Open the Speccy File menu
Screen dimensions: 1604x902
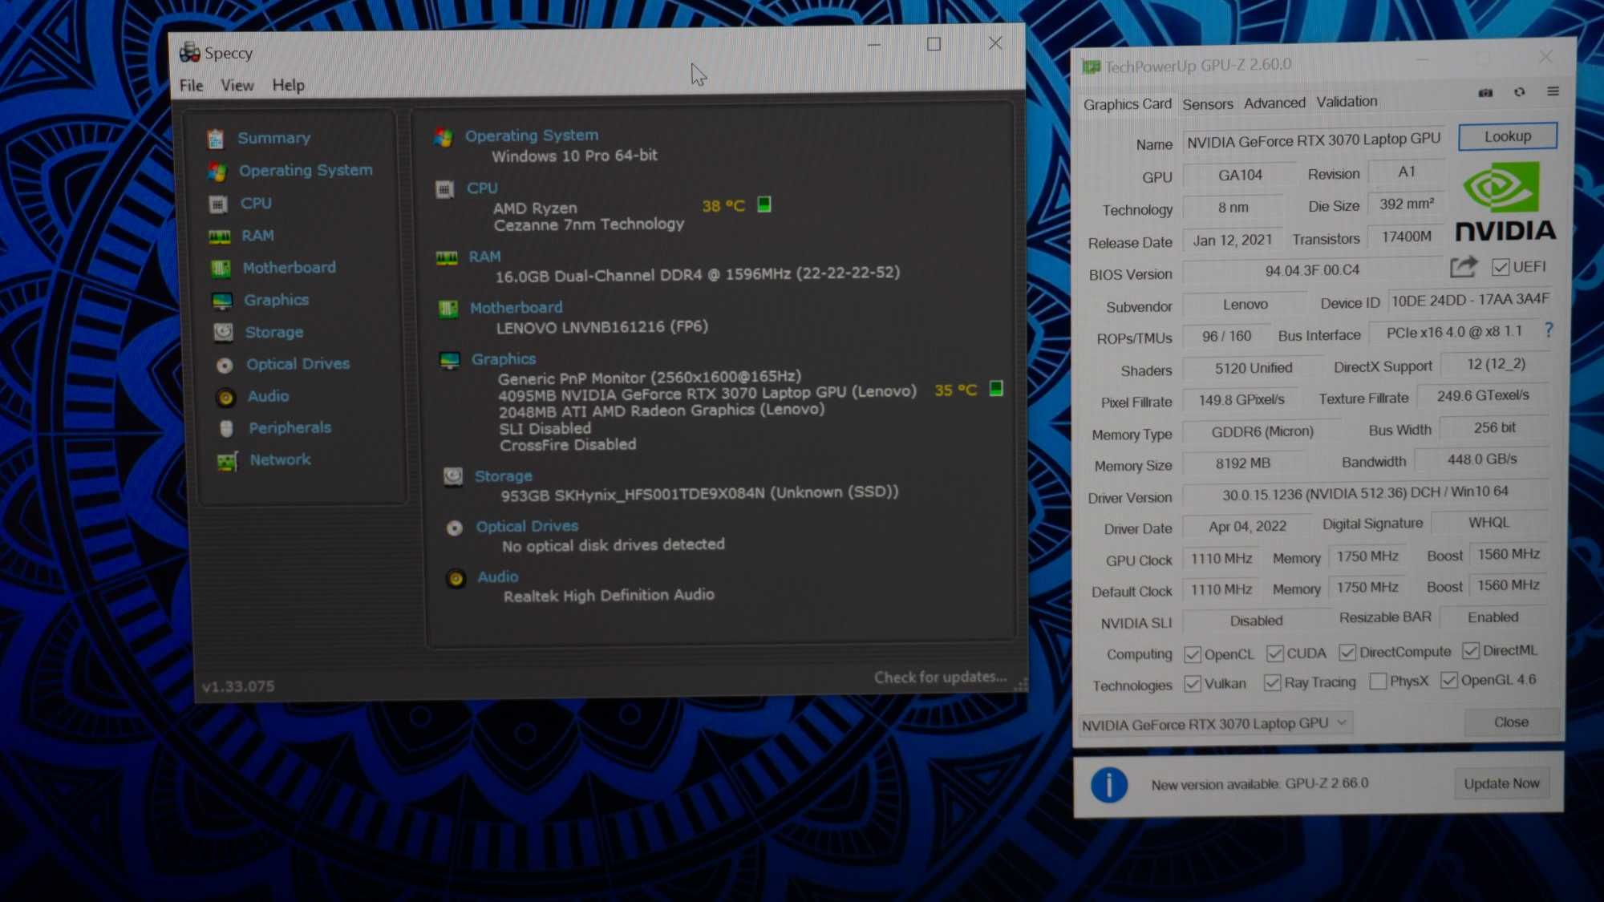(x=191, y=86)
